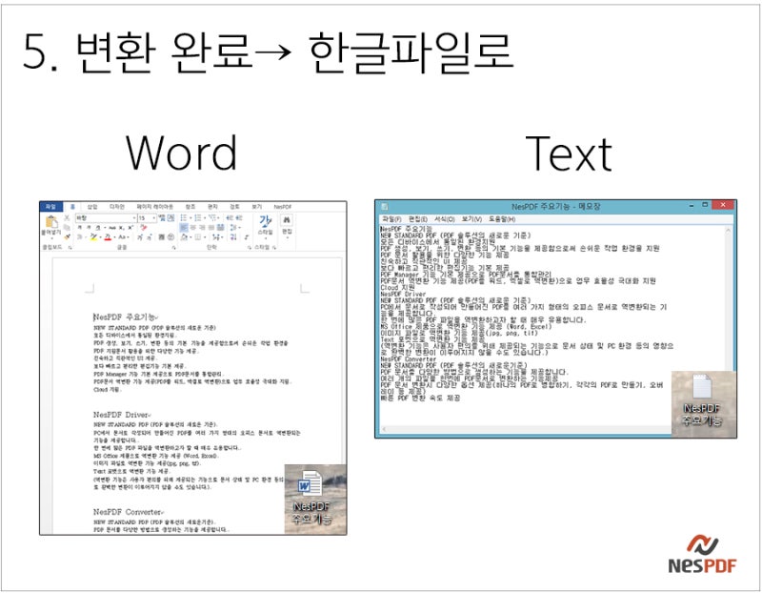Expand the 단락 (Paragraph) group dialog launcher

click(x=249, y=247)
